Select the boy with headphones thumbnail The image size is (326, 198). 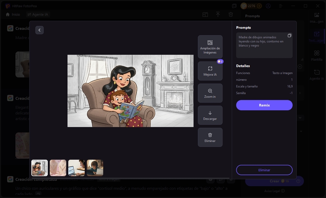[95, 168]
